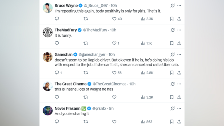Visit The Great Cinema profile name
The height and width of the screenshot is (126, 224).
tap(70, 84)
